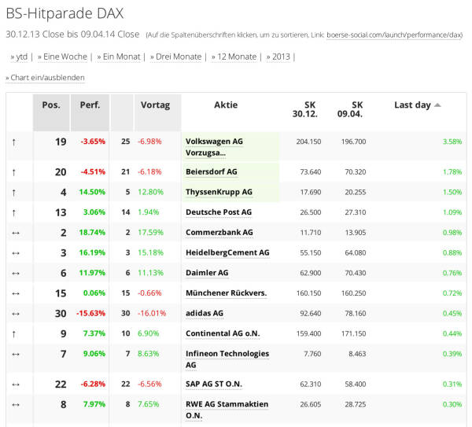This screenshot has height=427, width=472.
Task: Switch to the ytd period view
Action: click(x=20, y=57)
